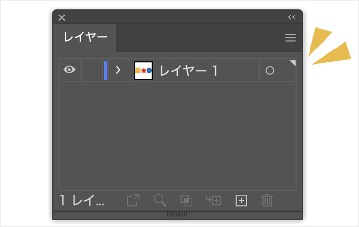Click the Locate Object magnifier icon
Screen dimensions: 359x227
click(160, 200)
